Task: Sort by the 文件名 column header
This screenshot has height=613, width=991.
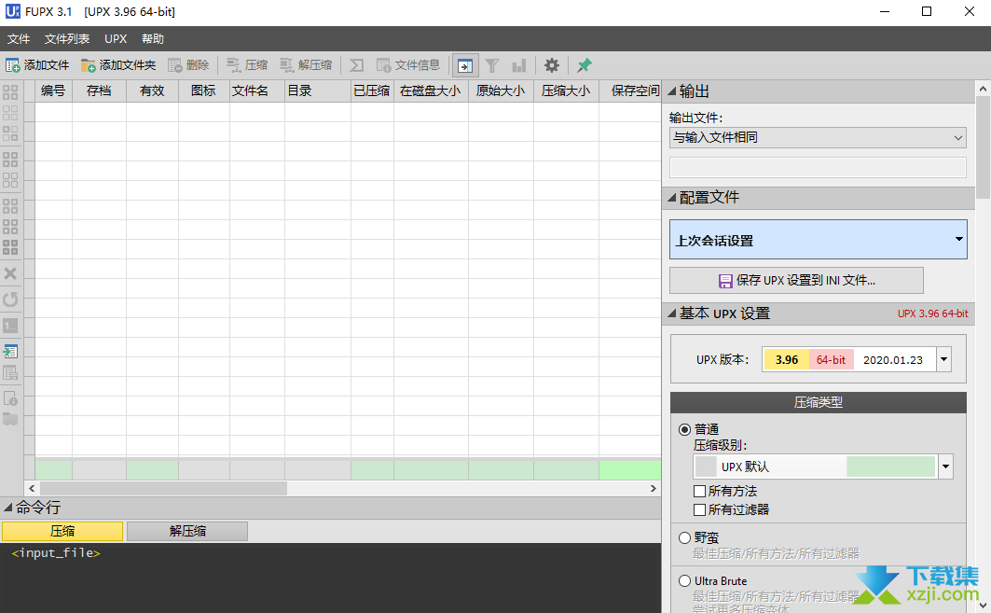Action: coord(256,91)
